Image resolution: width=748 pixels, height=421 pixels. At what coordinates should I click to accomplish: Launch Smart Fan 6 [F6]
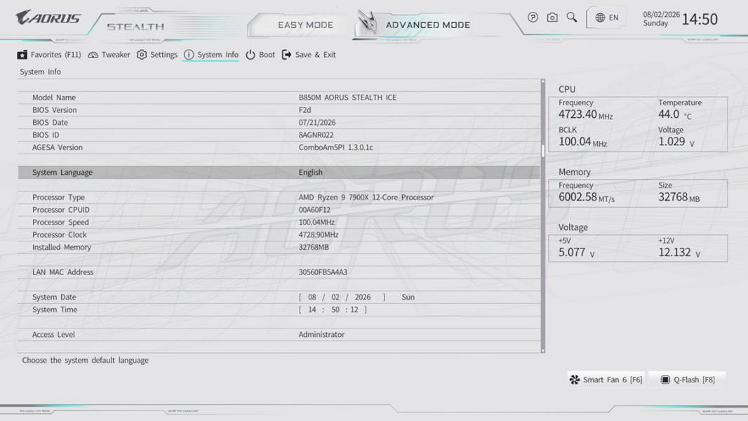[x=606, y=380]
